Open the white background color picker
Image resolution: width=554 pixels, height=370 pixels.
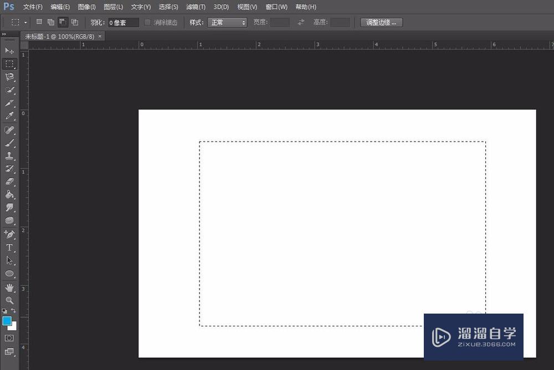click(x=14, y=327)
